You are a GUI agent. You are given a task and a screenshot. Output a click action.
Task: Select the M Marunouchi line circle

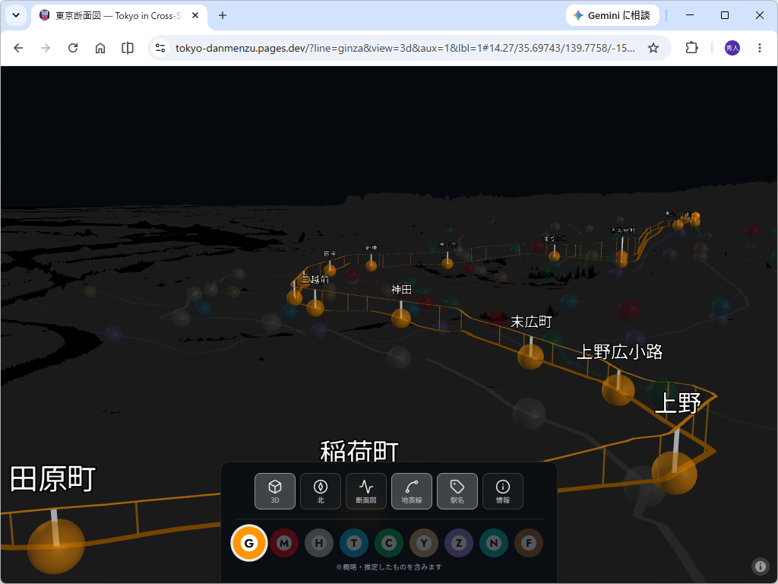pos(284,543)
